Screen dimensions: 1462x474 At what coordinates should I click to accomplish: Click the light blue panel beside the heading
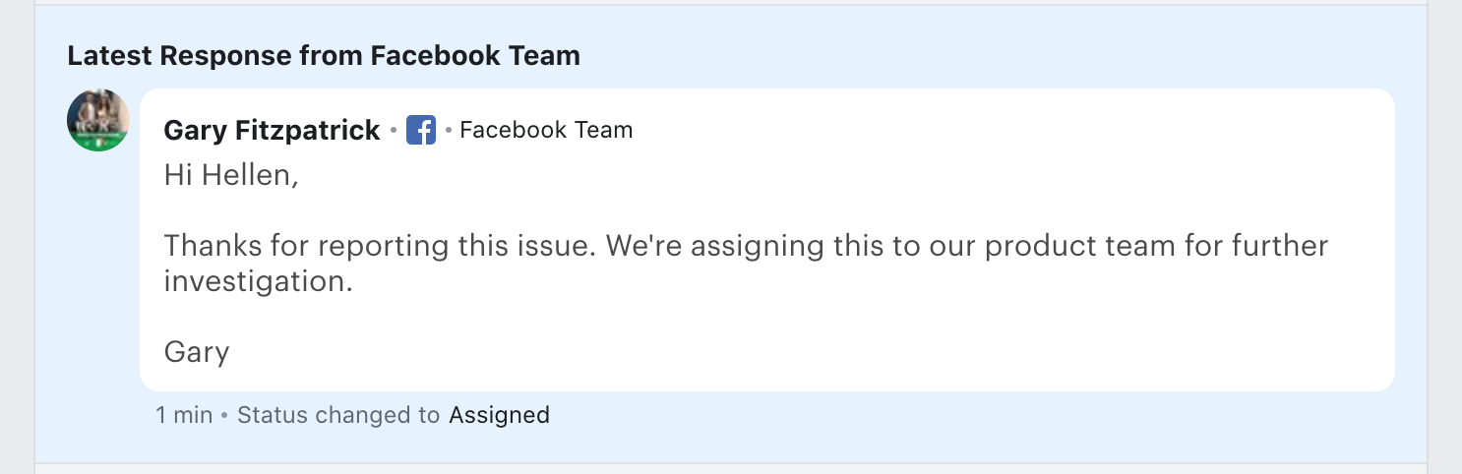tap(984, 56)
